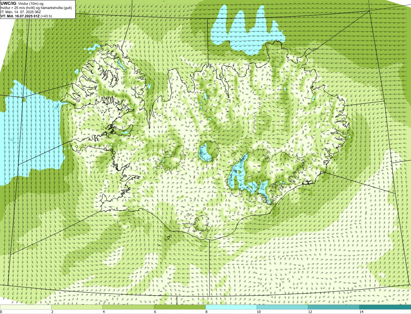Screen dimensions: 411x314
Task: Click the darkest teal swatch above 14
Action: 385,307
